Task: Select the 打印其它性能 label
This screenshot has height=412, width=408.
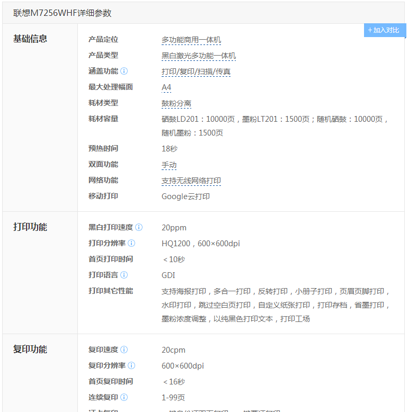Action: click(x=111, y=291)
